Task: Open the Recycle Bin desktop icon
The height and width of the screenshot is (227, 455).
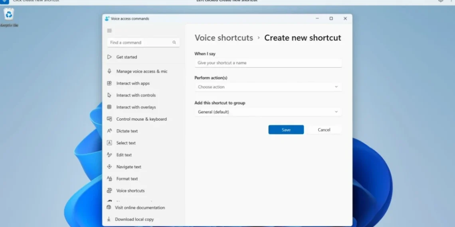Action: point(9,18)
